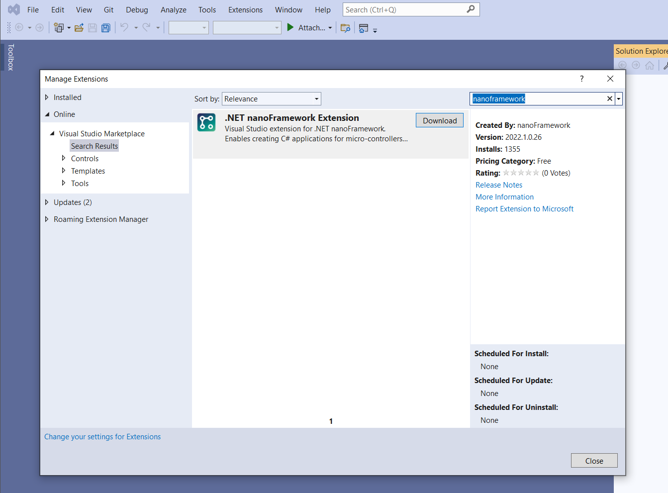The image size is (668, 493).
Task: Open the .NET nanoFramework Extension icon
Action: 206,121
